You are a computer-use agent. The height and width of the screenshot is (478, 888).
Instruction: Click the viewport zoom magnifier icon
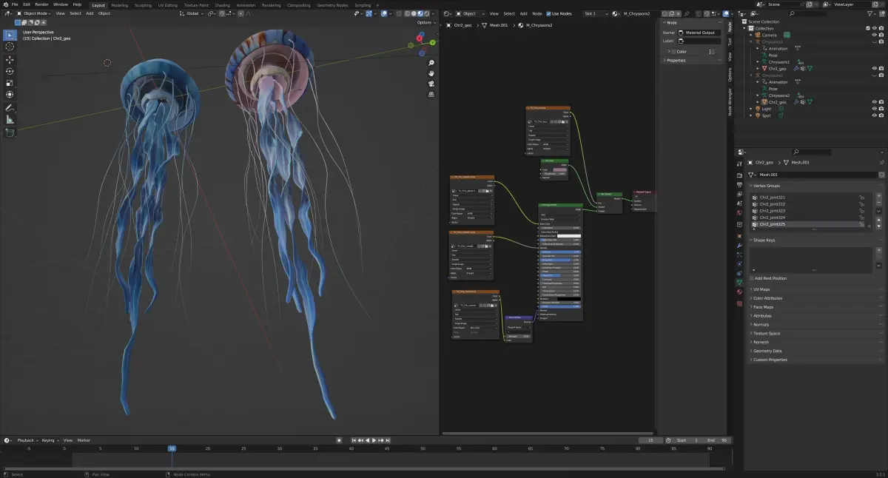coord(431,64)
